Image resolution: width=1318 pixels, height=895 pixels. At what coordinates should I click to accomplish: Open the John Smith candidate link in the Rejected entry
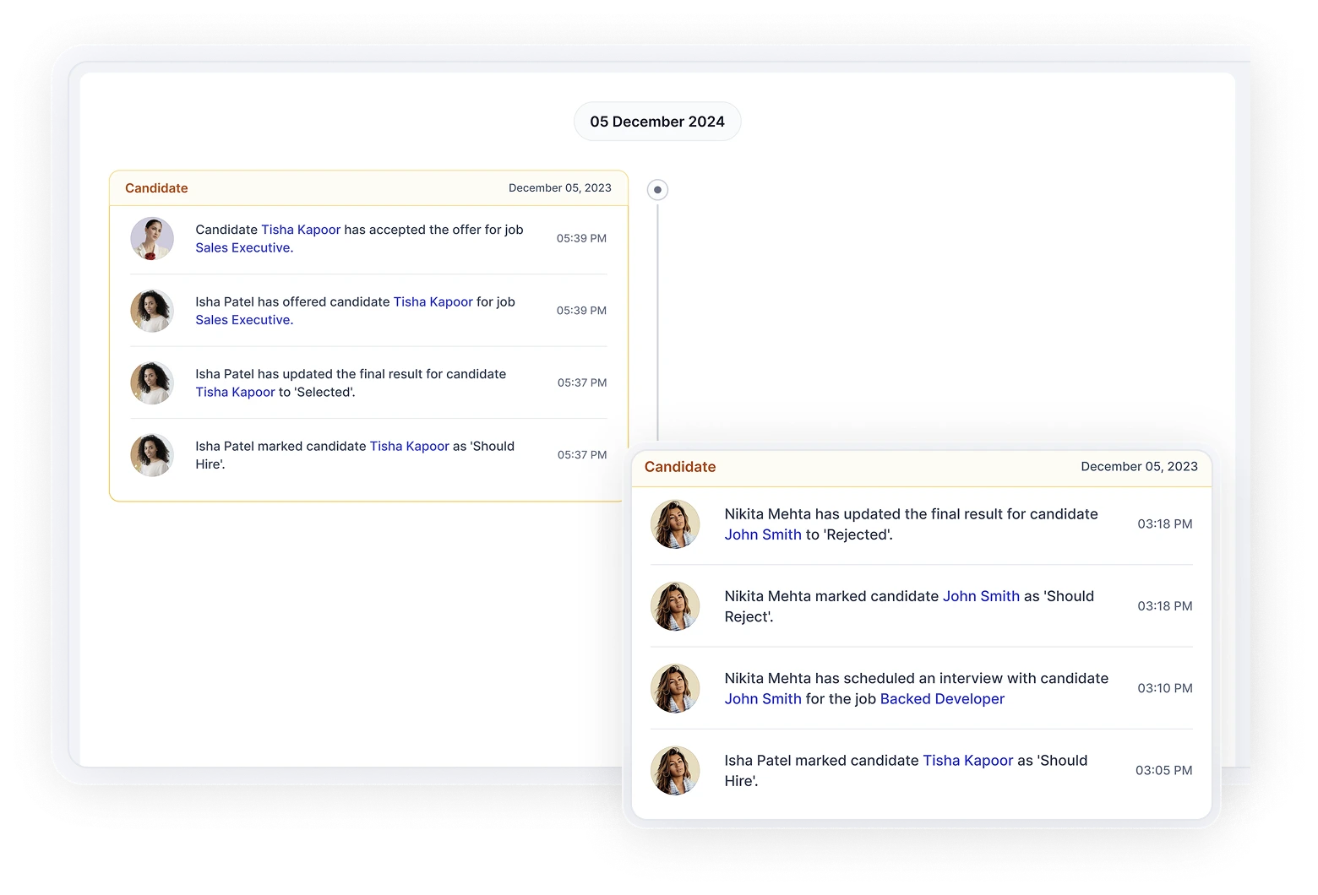[763, 534]
